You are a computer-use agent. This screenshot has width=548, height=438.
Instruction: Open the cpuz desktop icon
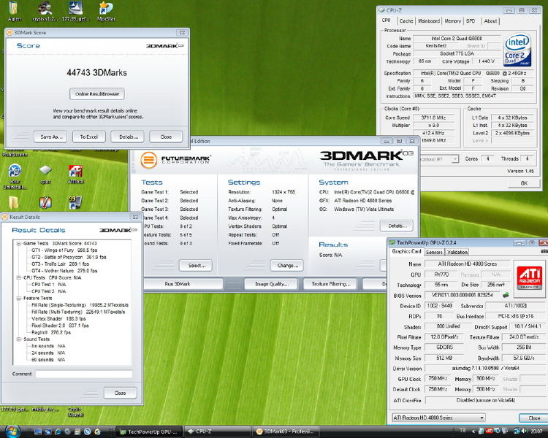pos(45,174)
